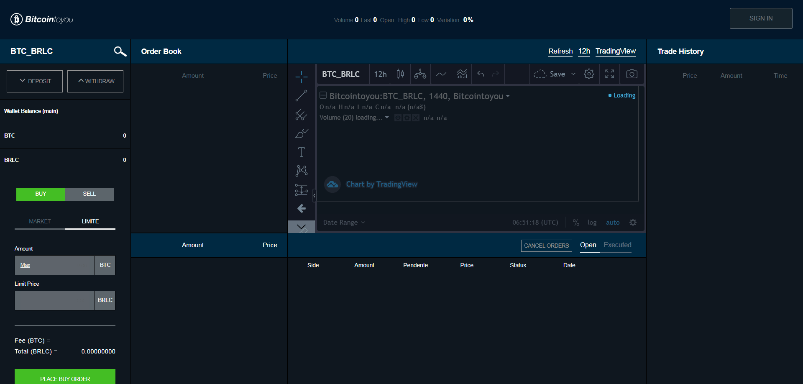Click the Limit Price input field
This screenshot has width=803, height=384.
55,300
